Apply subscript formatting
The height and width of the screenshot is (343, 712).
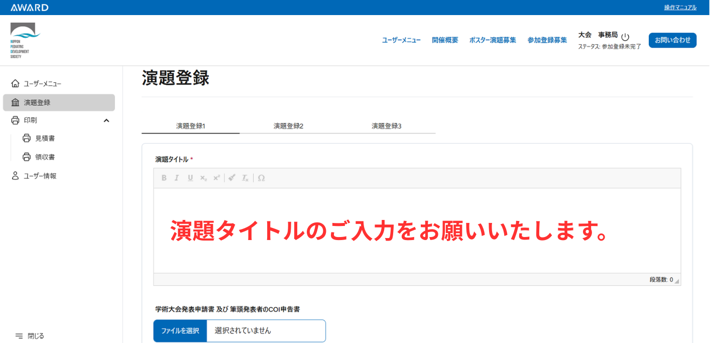(x=203, y=178)
